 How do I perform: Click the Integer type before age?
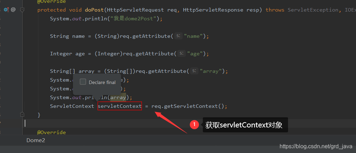point(61,54)
